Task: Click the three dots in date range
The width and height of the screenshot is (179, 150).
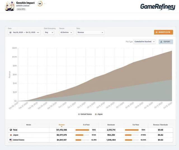Action: click(x=38, y=32)
